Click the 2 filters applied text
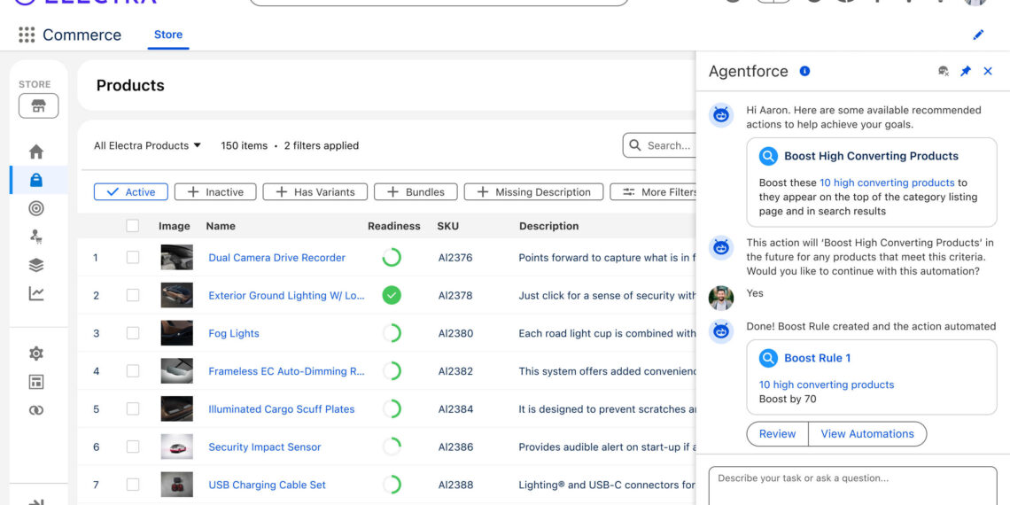The image size is (1010, 505). [x=322, y=145]
